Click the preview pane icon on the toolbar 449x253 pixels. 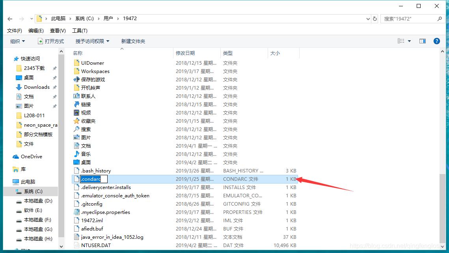click(x=422, y=41)
